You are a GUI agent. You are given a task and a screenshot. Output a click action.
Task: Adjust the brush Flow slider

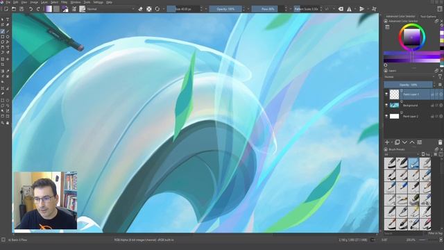(x=268, y=9)
